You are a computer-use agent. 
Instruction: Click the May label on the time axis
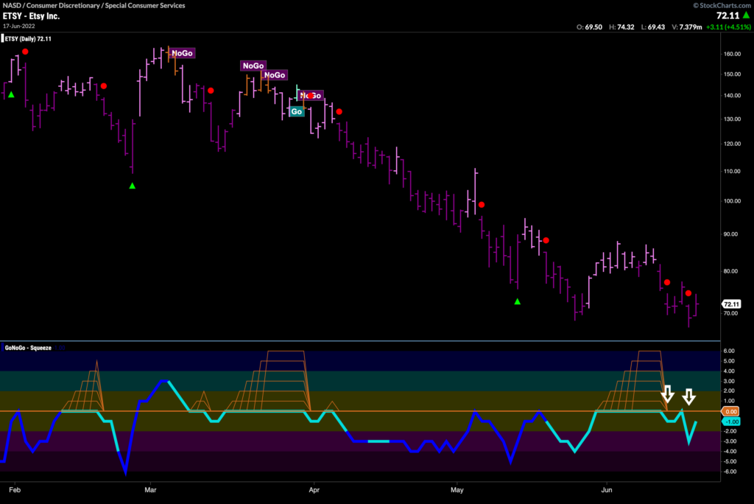click(457, 490)
